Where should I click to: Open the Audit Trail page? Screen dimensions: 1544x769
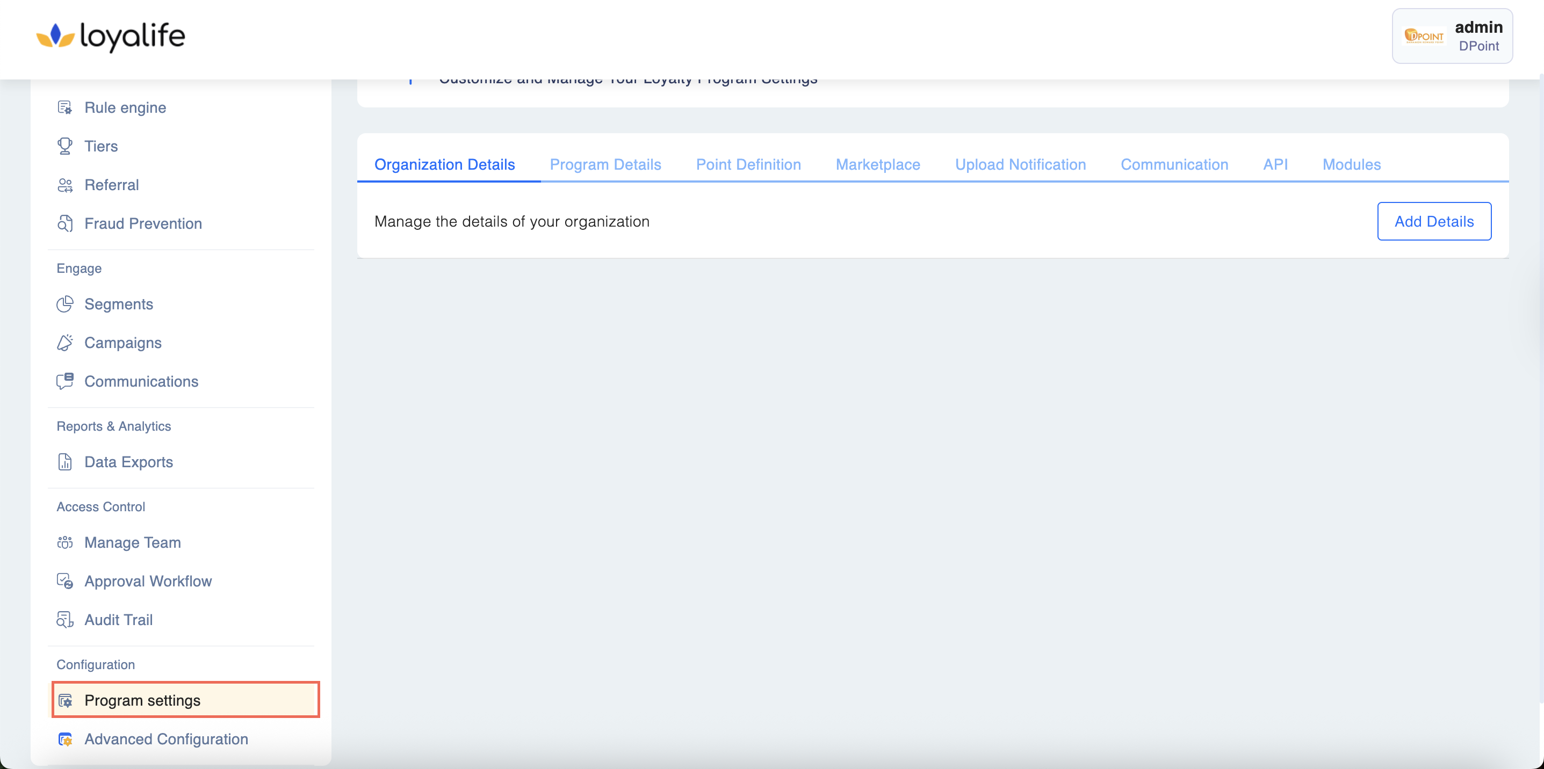119,620
